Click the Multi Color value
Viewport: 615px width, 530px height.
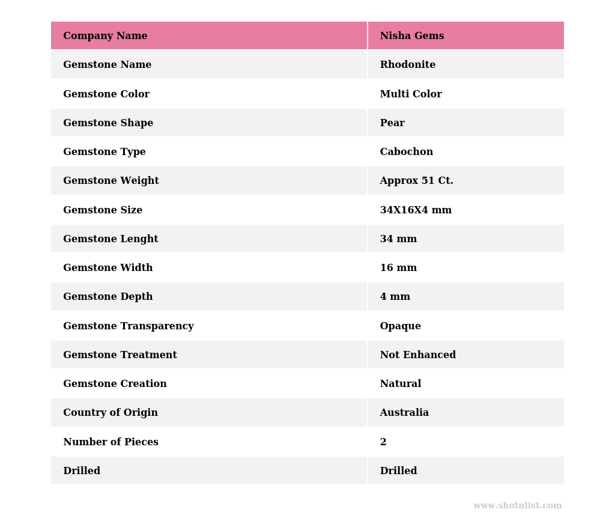click(x=411, y=94)
